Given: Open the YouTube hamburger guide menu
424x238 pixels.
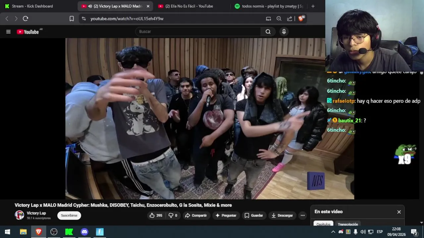Looking at the screenshot, I should point(8,32).
